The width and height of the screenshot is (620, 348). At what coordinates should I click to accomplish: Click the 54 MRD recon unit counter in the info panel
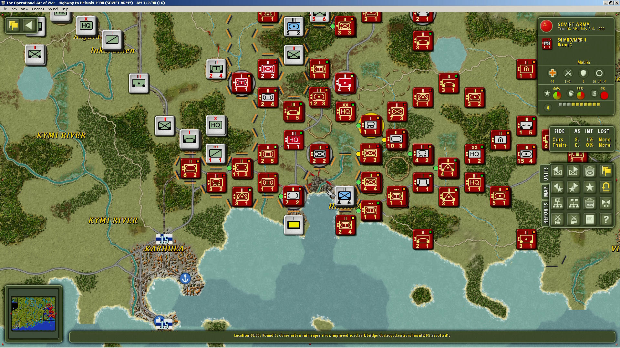pos(547,43)
